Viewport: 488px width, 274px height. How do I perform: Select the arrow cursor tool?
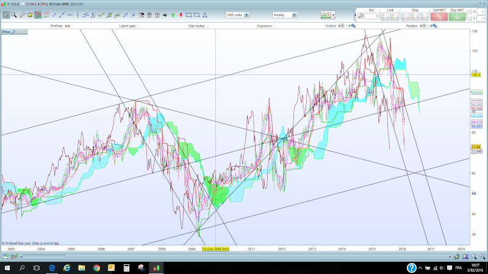tap(6, 15)
